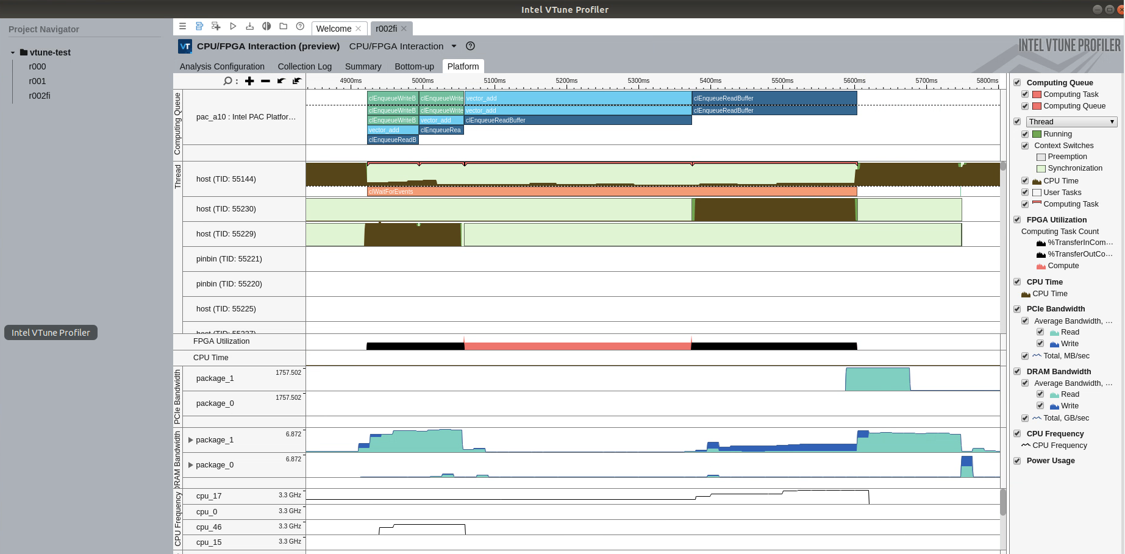Viewport: 1125px width, 554px height.
Task: Click the Help question mark icon
Action: pos(299,26)
